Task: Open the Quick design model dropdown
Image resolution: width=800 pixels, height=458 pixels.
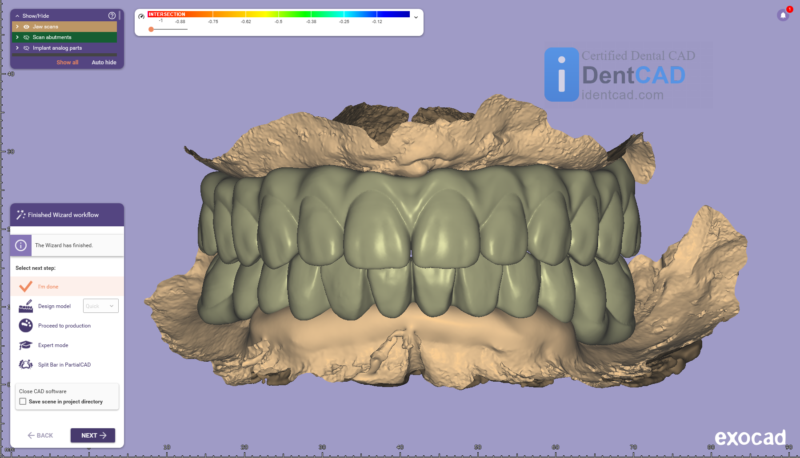Action: [101, 306]
